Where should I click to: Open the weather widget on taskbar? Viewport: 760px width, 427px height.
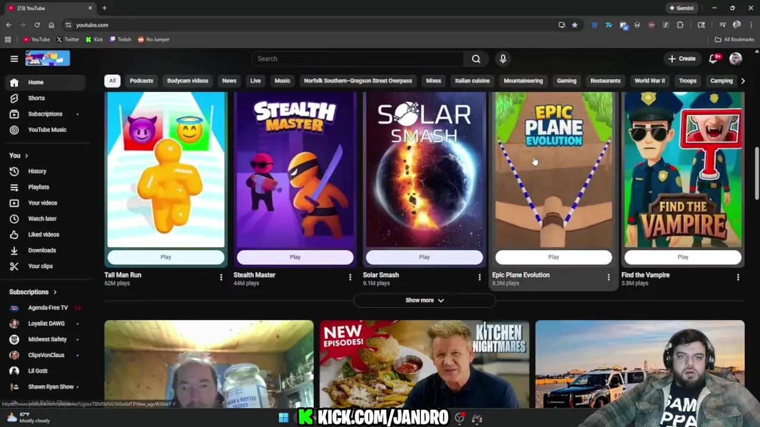click(27, 418)
